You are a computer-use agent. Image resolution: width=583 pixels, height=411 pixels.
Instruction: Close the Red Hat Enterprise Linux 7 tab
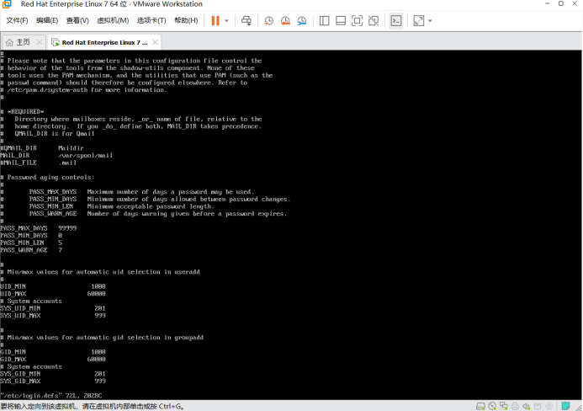pos(155,42)
